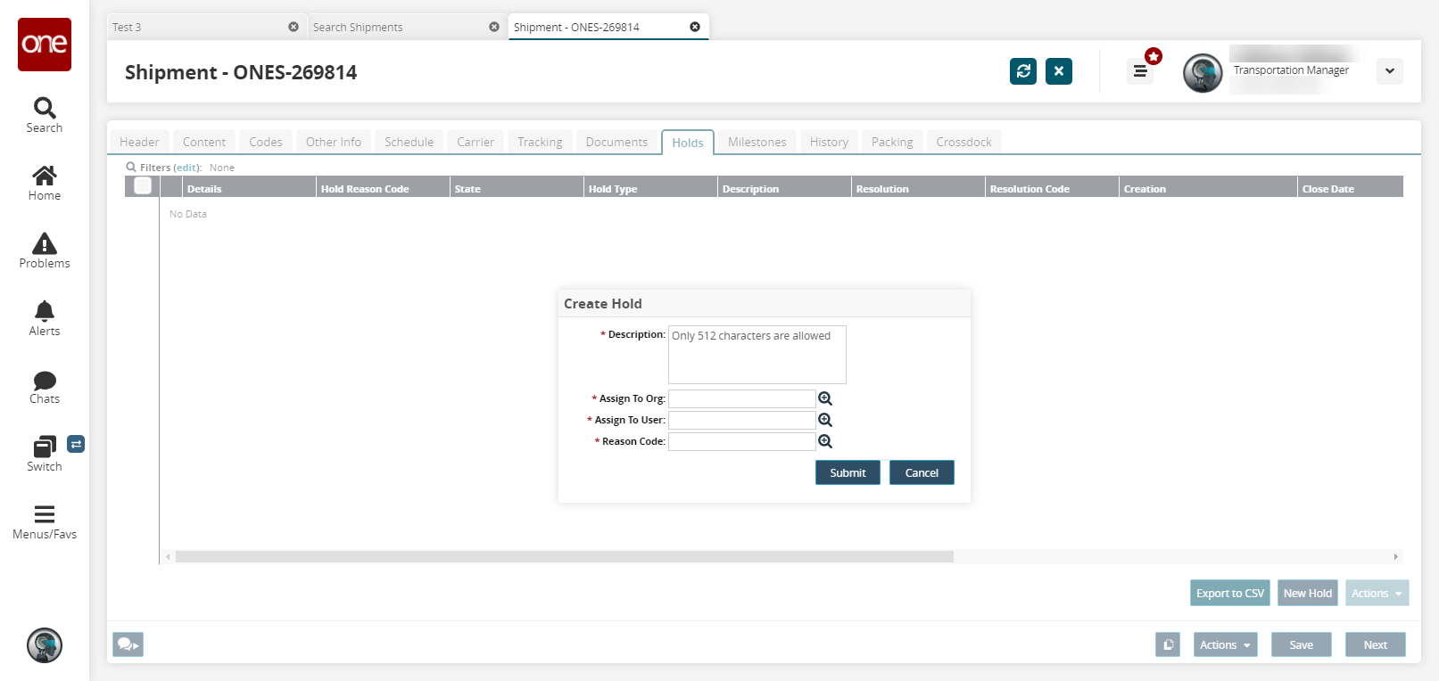1439x681 pixels.
Task: Open the Milestones tab
Action: pos(757,142)
